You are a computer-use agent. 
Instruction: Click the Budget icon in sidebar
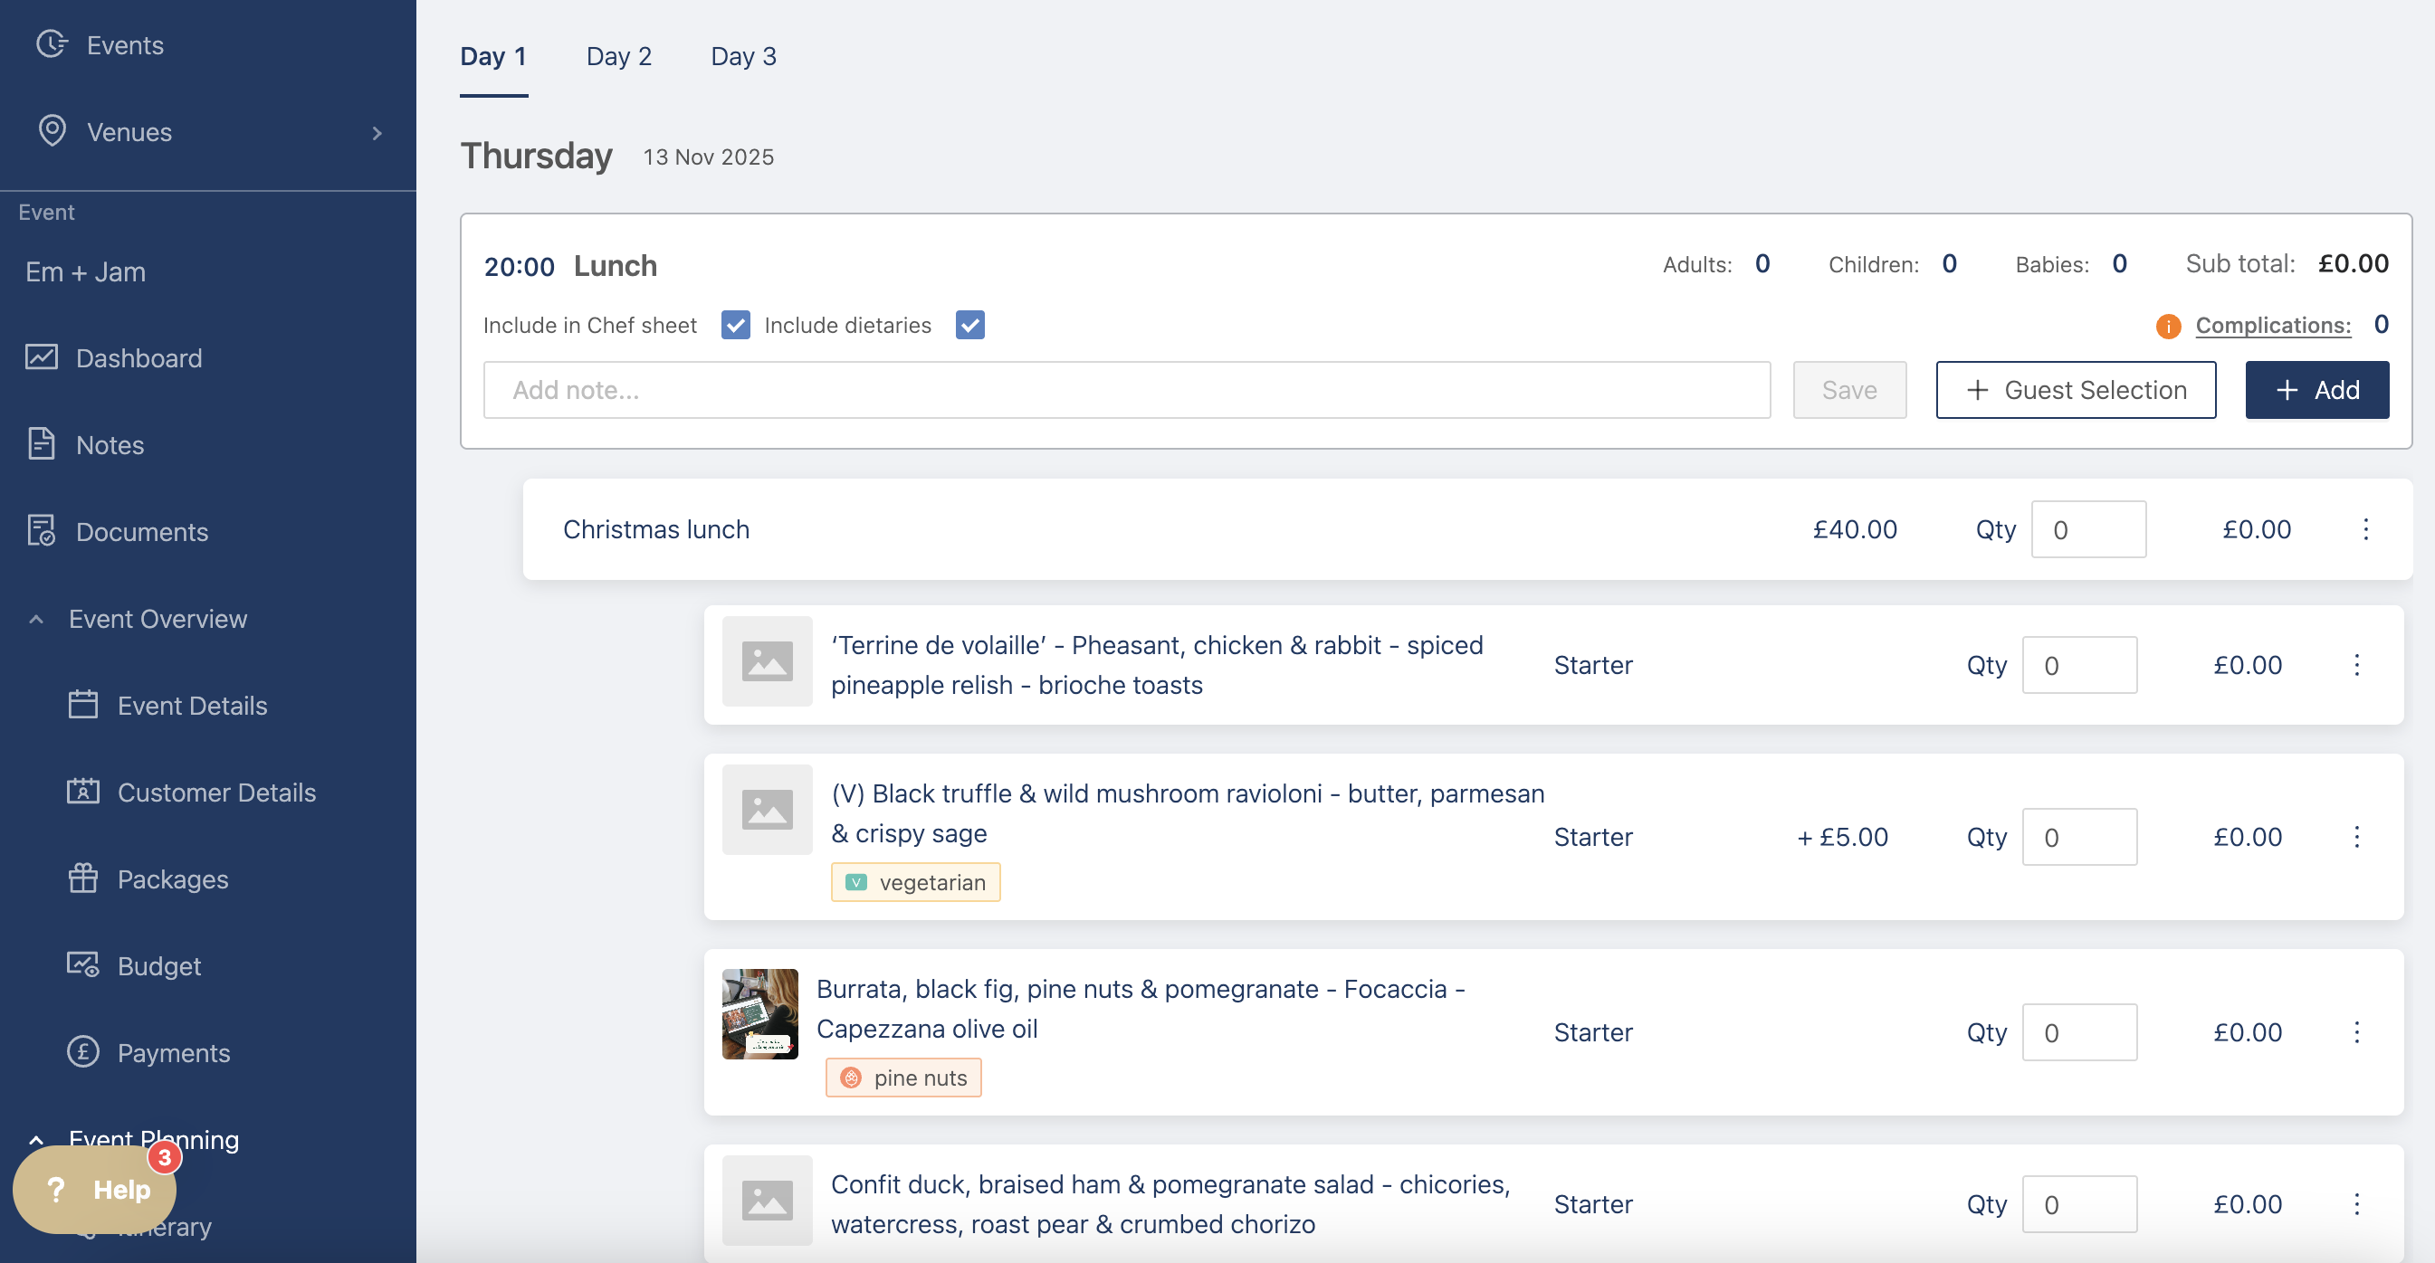tap(83, 964)
